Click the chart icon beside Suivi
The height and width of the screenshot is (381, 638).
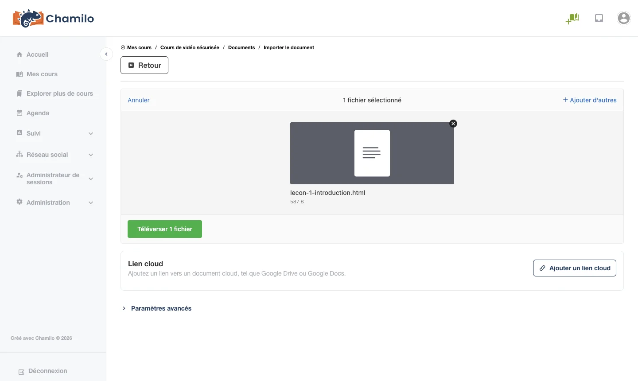(19, 133)
